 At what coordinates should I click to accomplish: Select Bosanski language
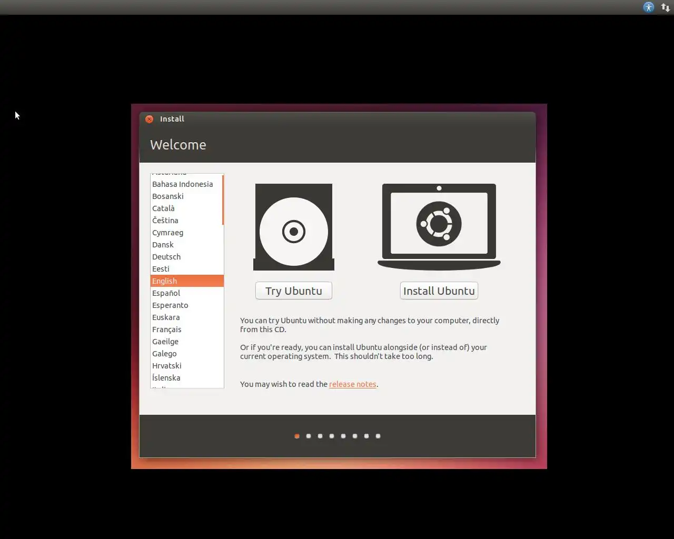187,196
